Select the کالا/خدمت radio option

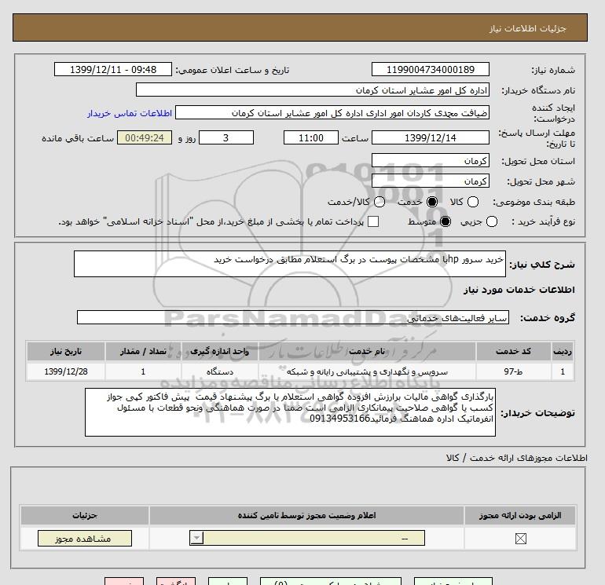pyautogui.click(x=379, y=202)
